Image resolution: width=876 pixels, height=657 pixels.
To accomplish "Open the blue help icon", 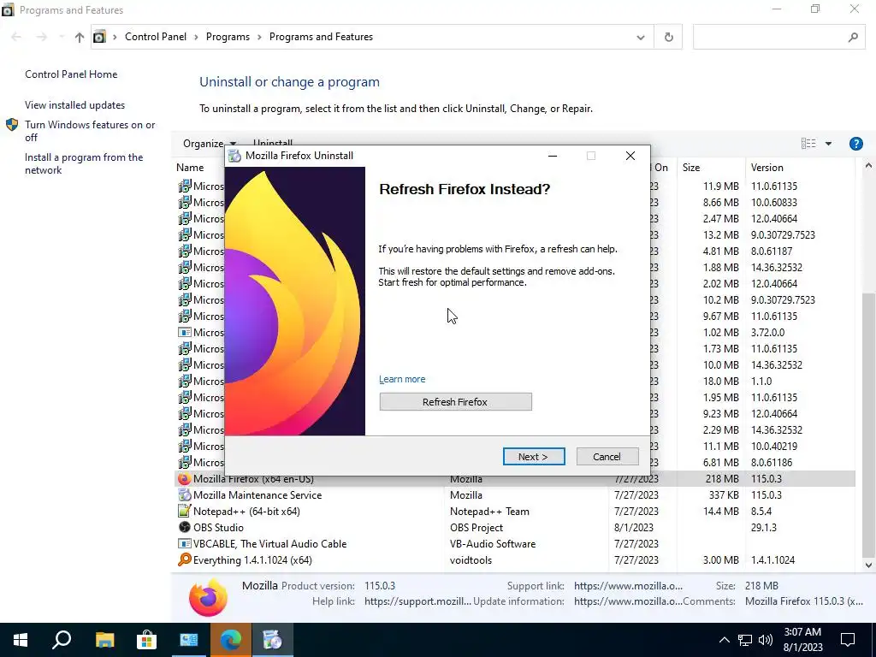I will point(855,144).
